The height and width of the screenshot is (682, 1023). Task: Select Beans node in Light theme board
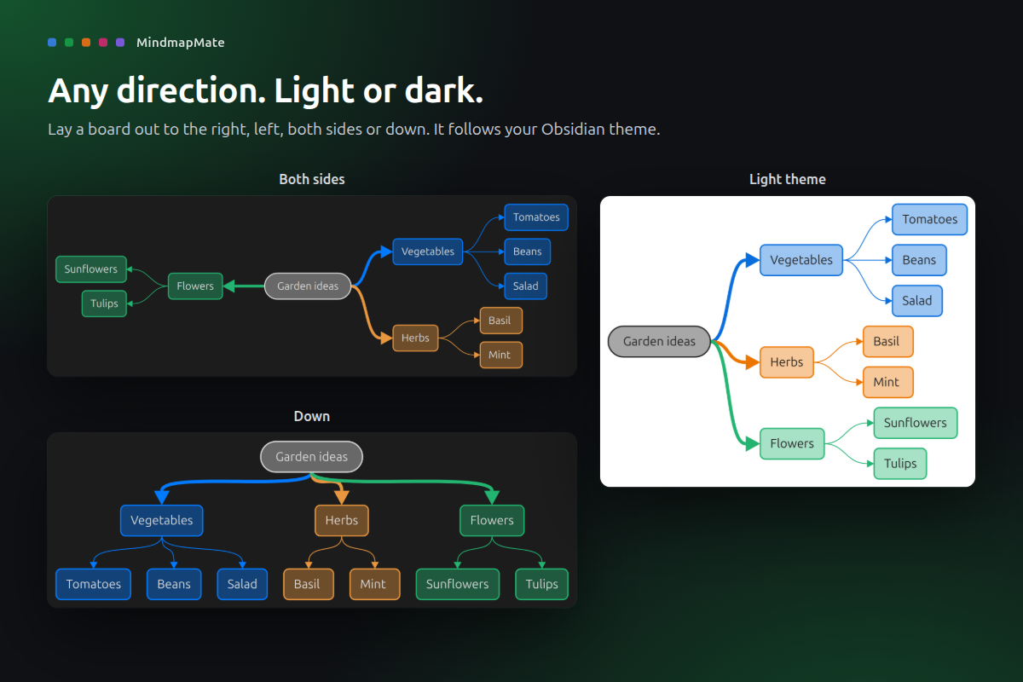[919, 260]
